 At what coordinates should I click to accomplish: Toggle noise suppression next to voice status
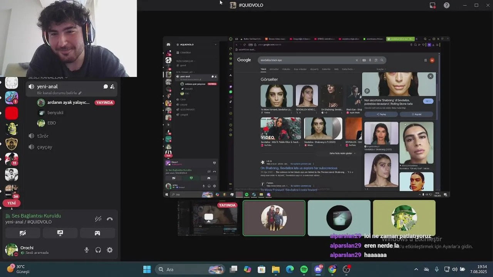coord(98,219)
